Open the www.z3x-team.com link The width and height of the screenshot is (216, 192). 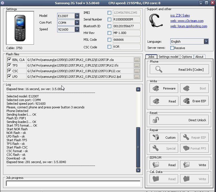187,21
